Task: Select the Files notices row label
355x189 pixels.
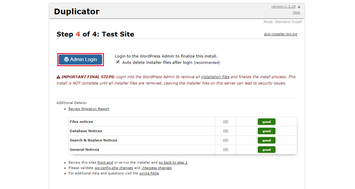Action: 81,122
